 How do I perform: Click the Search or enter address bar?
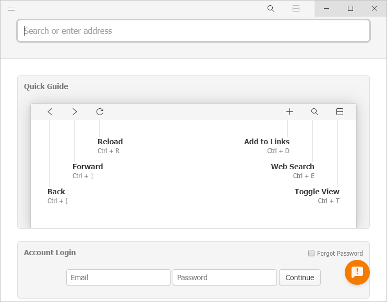pyautogui.click(x=194, y=31)
